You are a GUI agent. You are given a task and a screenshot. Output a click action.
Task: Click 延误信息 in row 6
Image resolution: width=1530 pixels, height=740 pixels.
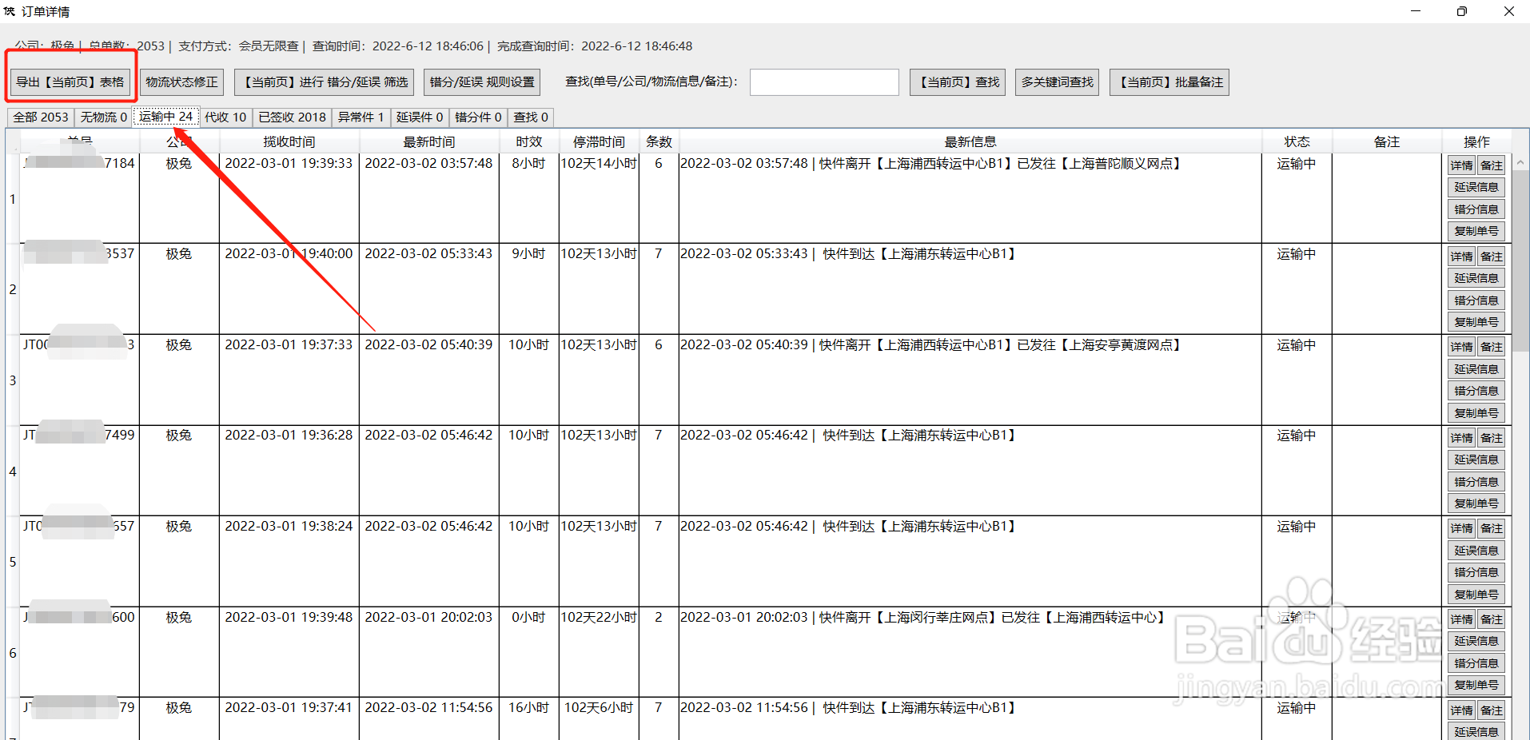[x=1476, y=641]
